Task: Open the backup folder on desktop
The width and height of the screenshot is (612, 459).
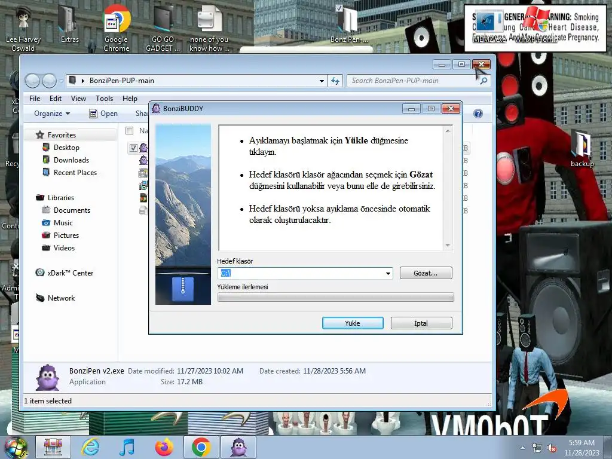Action: click(582, 148)
